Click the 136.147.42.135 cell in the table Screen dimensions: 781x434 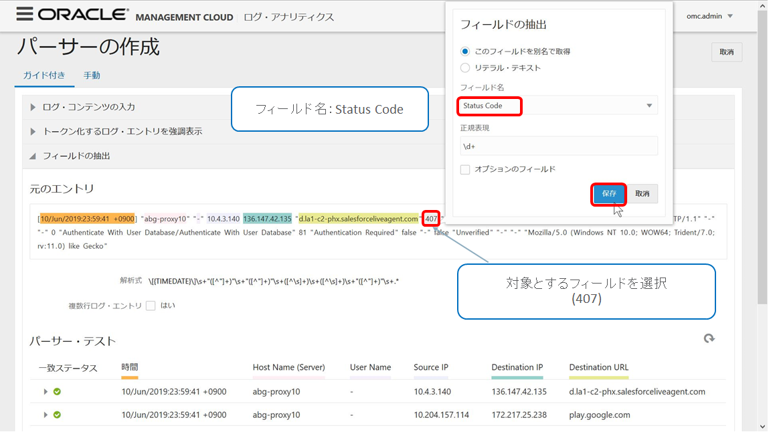519,392
